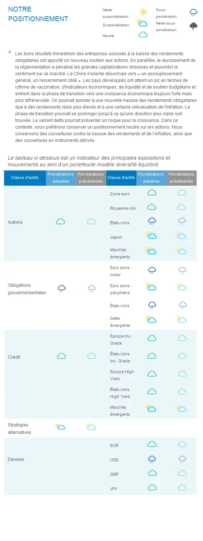Click the NOTRE POSITIONNEMENT heading
203x541 pixels.
tap(38, 14)
